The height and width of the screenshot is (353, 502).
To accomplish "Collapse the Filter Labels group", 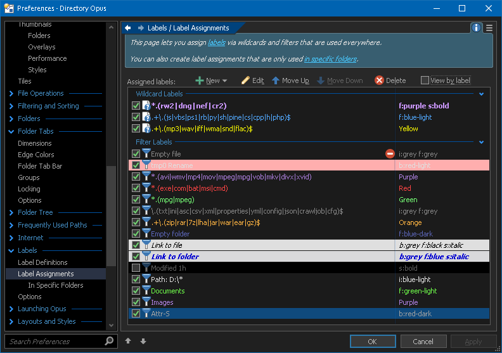I will (481, 142).
